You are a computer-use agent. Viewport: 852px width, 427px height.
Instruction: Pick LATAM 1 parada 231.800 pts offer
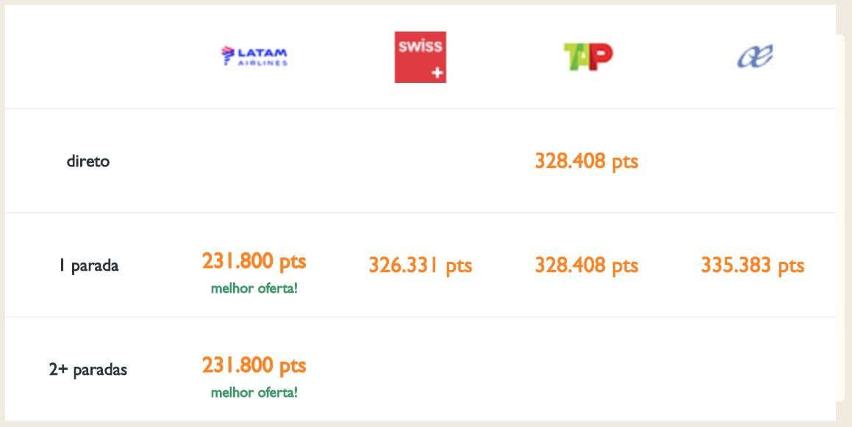[x=254, y=261]
